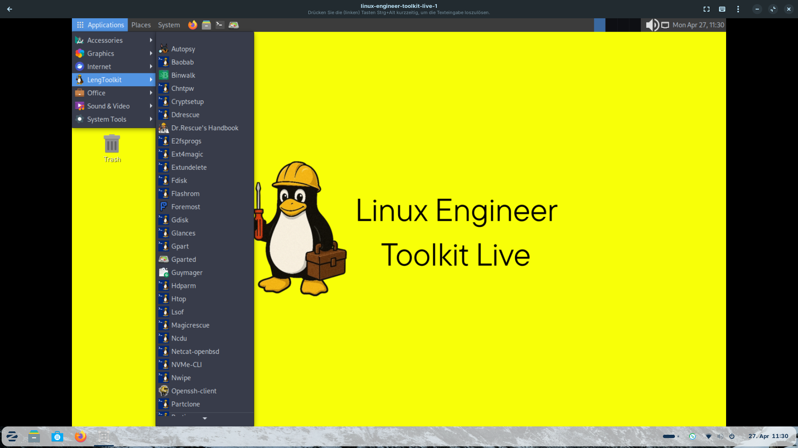The width and height of the screenshot is (798, 448).
Task: Click the Zorin start menu icon in taskbar
Action: point(12,436)
